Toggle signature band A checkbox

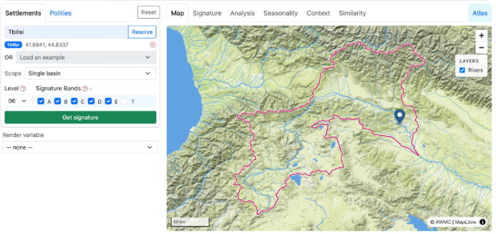(40, 101)
